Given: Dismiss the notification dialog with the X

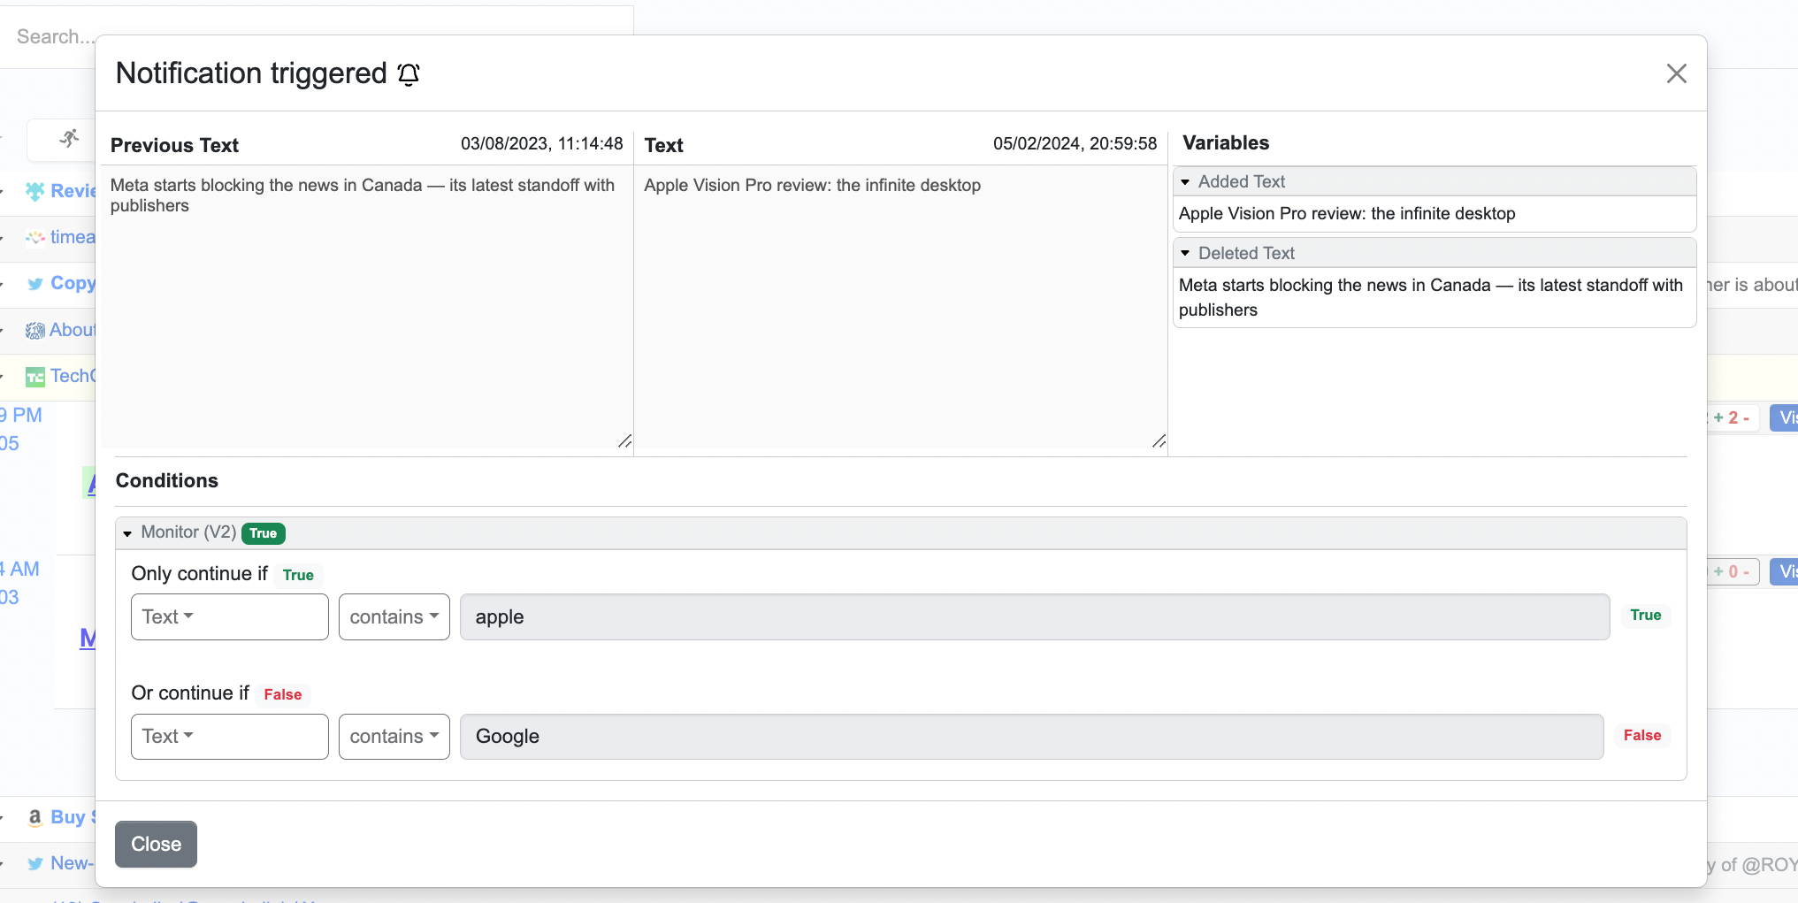Looking at the screenshot, I should (1676, 73).
